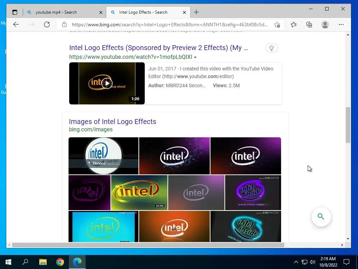Open the Settings and more ellipsis menu
358x269 pixels.
coord(341,25)
